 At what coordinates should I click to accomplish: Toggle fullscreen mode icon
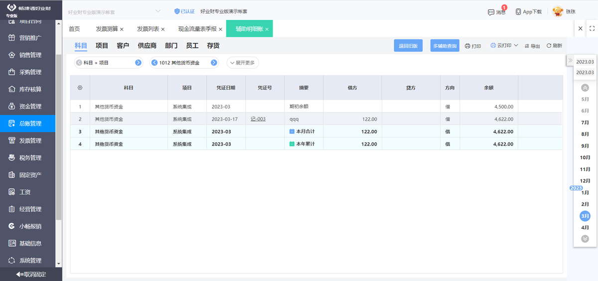(592, 29)
